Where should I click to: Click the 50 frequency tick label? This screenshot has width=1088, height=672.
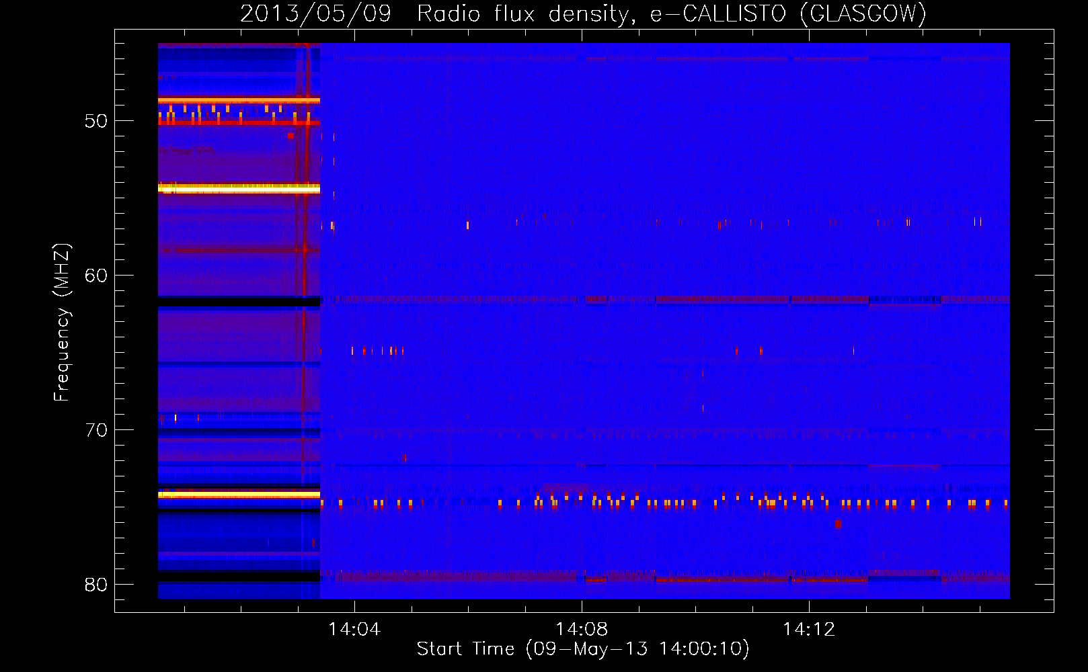click(95, 121)
